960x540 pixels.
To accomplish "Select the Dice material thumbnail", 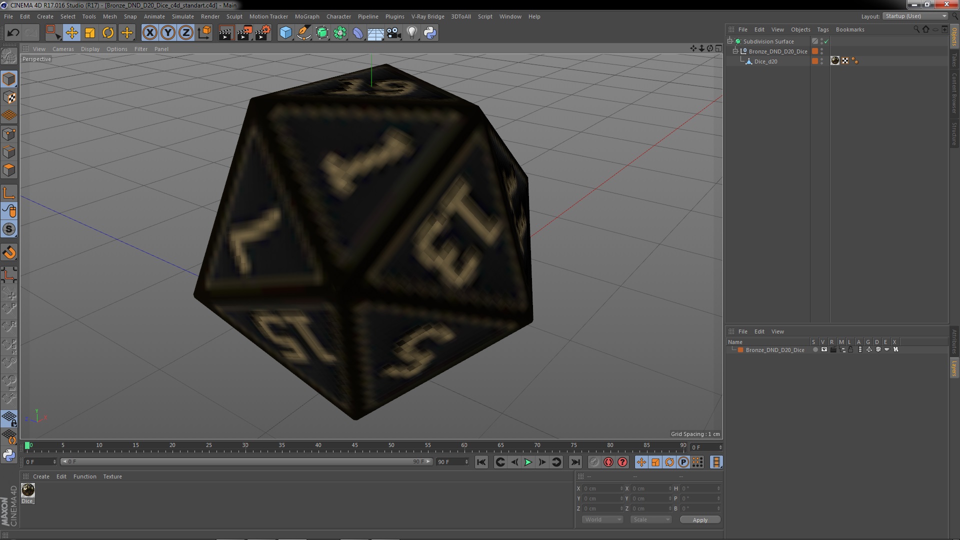I will pyautogui.click(x=28, y=490).
